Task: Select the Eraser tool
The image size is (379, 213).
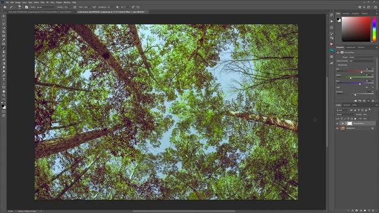Action: coord(4,60)
